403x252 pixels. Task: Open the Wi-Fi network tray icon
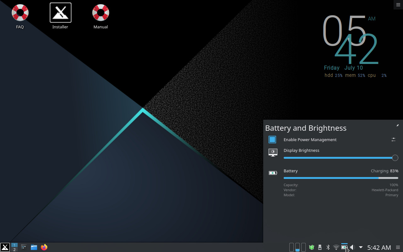pyautogui.click(x=336, y=247)
